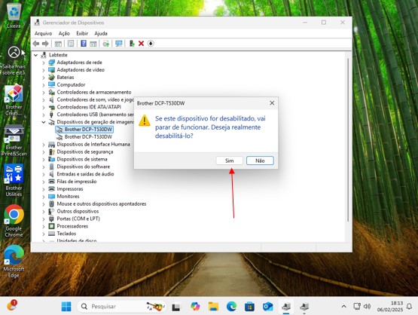Open Help using the blue question mark icon
Image resolution: width=418 pixels, height=315 pixels.
[x=84, y=44]
